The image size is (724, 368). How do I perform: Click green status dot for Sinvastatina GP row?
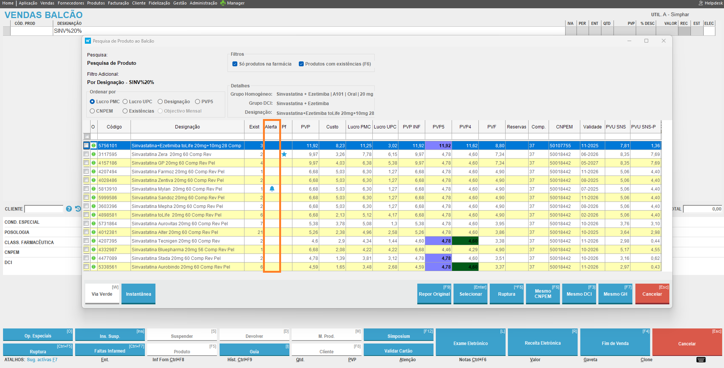point(94,163)
